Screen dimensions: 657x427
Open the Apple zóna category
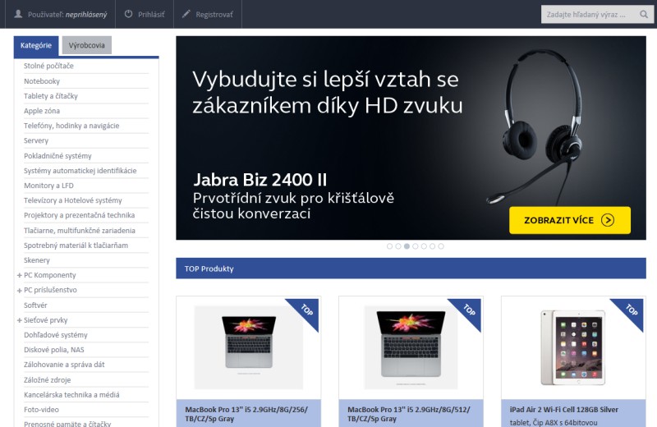pyautogui.click(x=42, y=111)
